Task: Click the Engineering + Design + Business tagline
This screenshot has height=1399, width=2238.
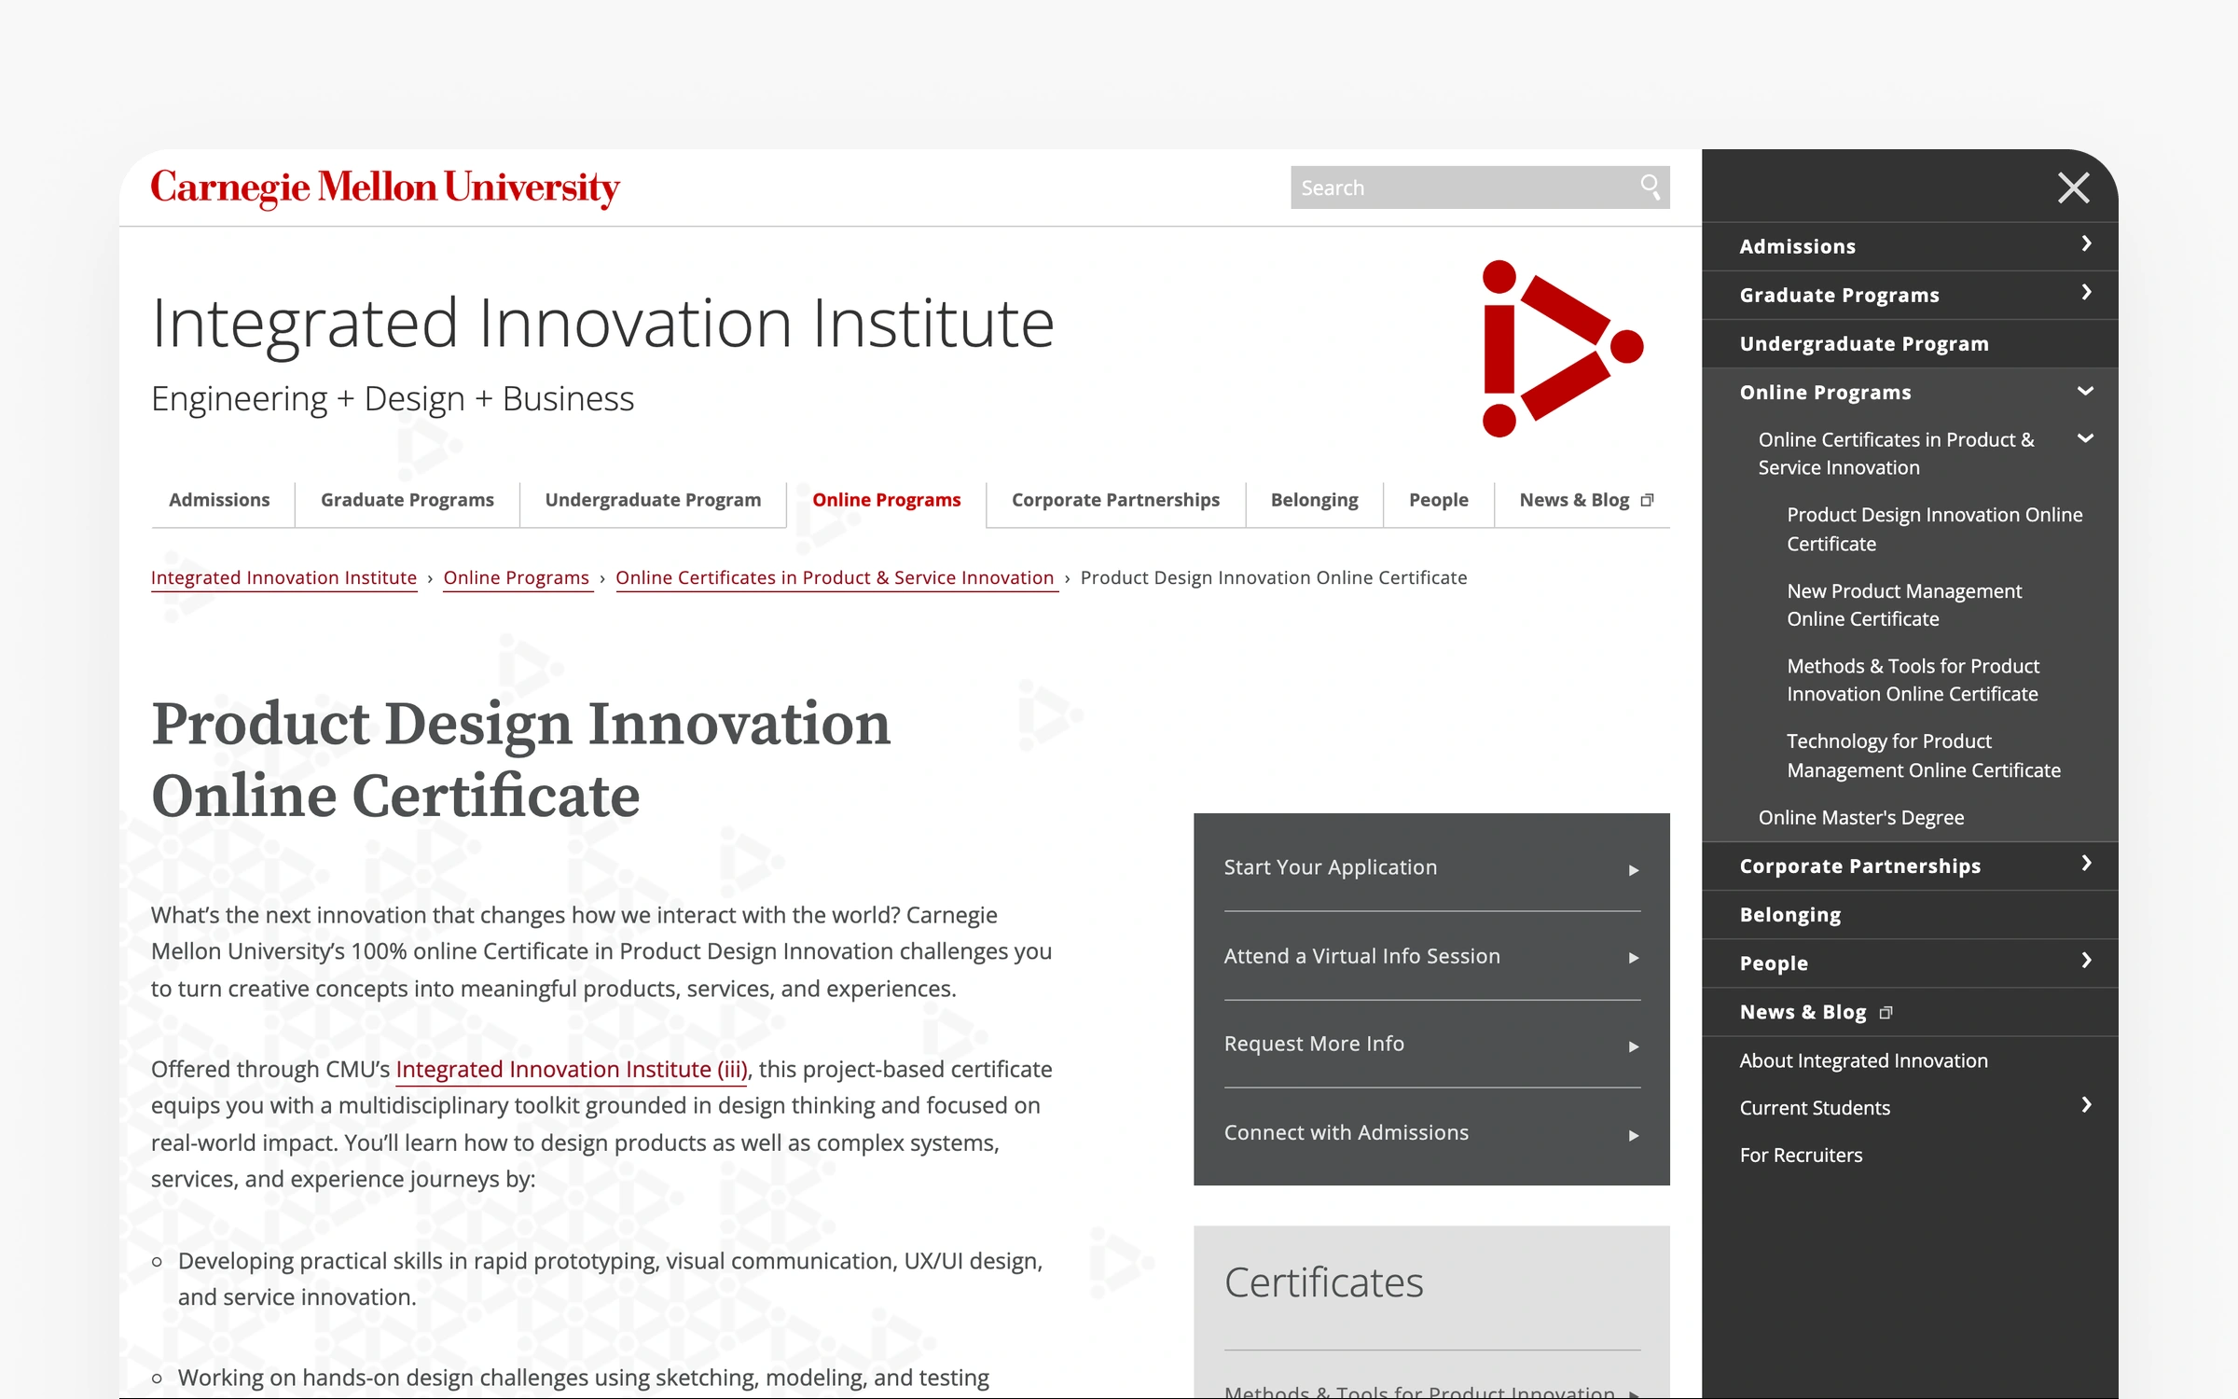Action: coord(393,398)
